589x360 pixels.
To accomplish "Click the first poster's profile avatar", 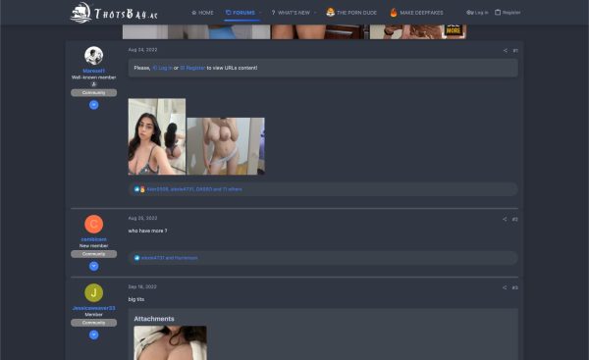I will tap(94, 56).
